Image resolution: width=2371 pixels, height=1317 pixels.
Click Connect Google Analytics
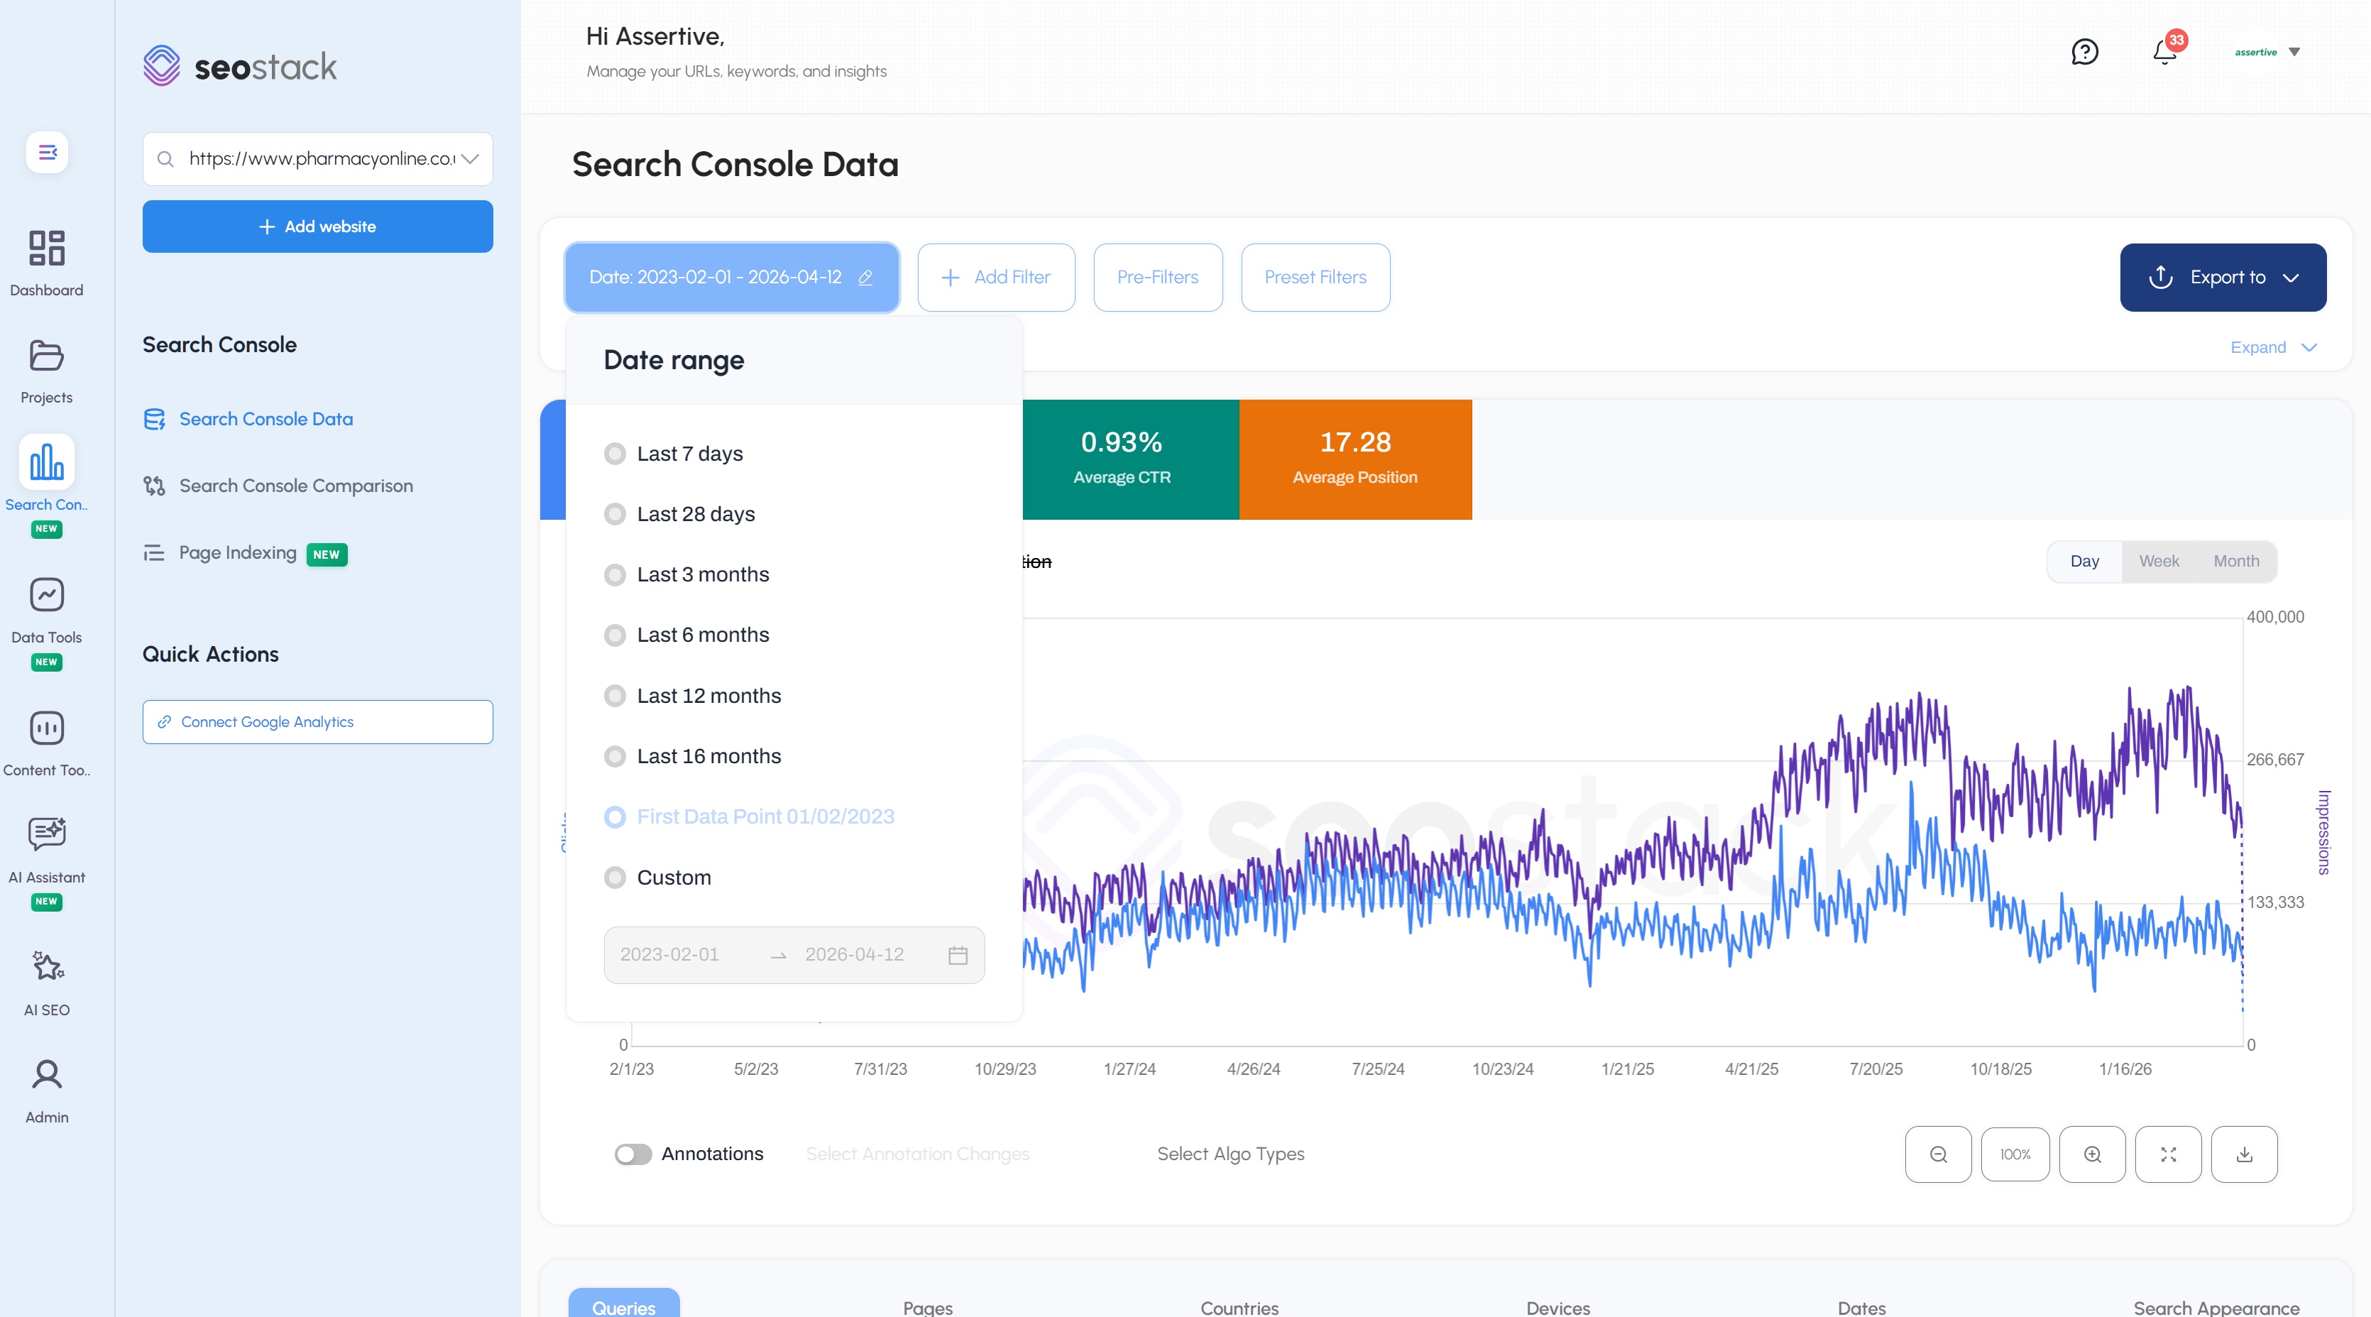pos(317,721)
